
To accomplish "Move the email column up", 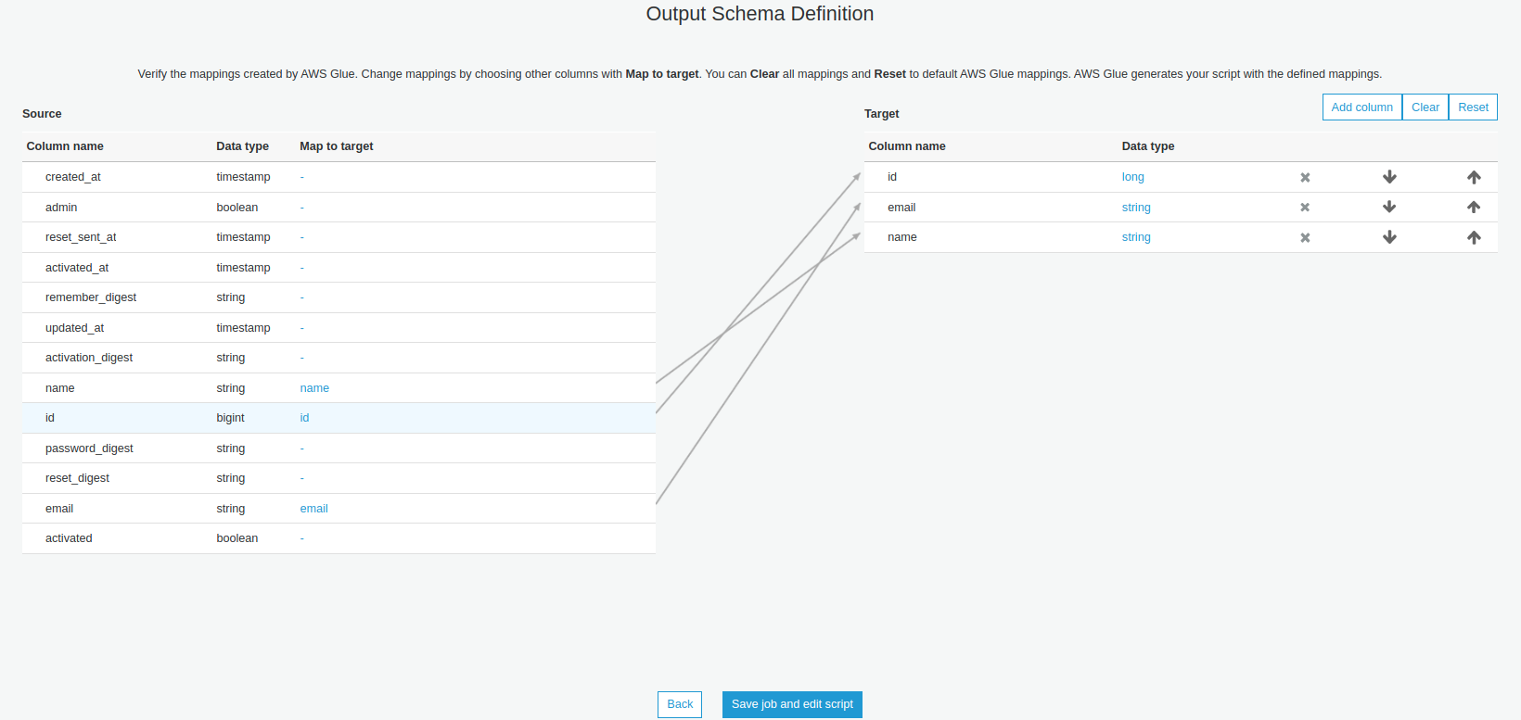I will (1474, 208).
